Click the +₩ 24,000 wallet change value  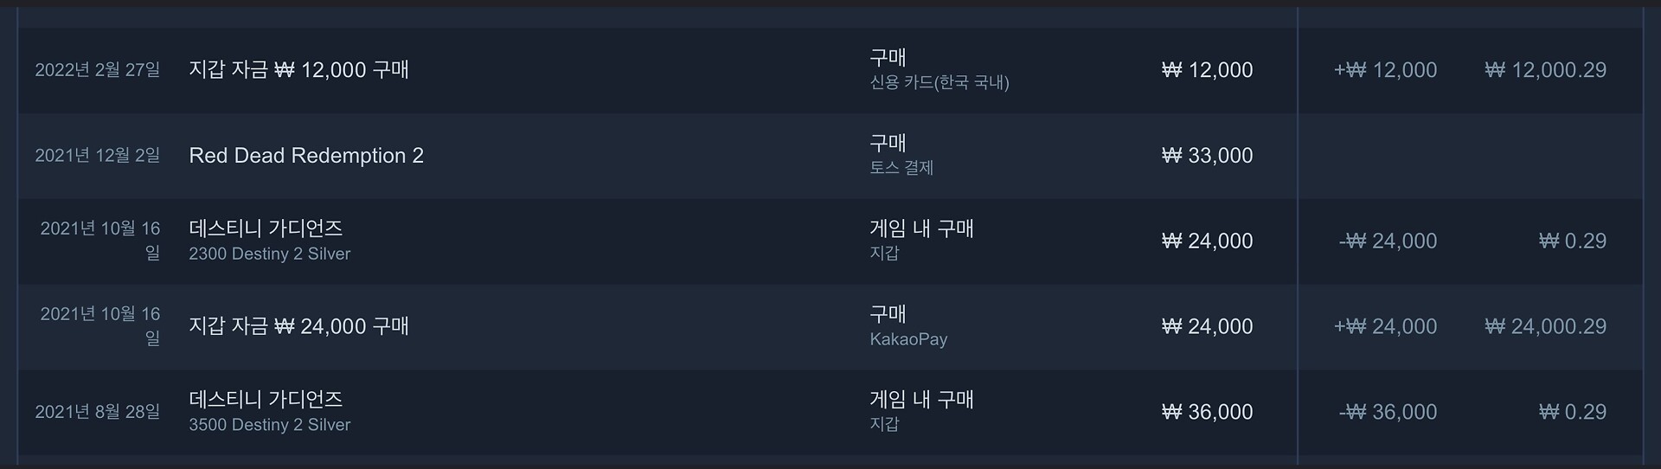[x=1385, y=326]
